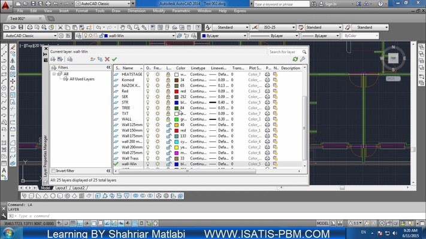Screen dimensions: 426x239
Task: Click the Union solid editing icon
Action: coord(135,195)
